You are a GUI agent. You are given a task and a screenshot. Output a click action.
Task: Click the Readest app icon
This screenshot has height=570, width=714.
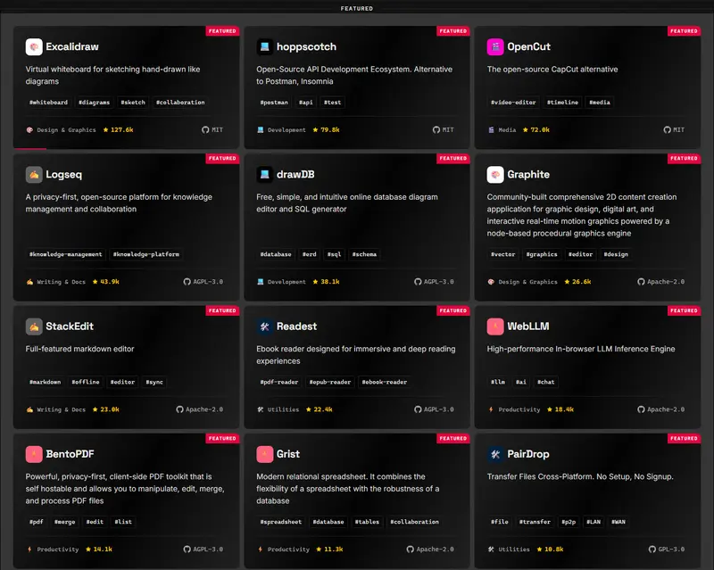[264, 326]
